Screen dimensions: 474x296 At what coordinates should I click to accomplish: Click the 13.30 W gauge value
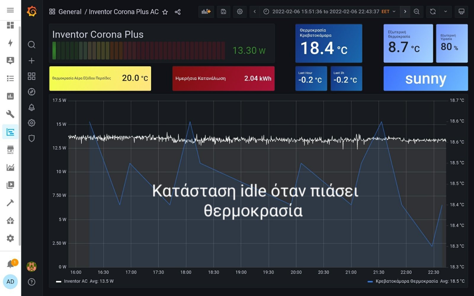tap(249, 50)
